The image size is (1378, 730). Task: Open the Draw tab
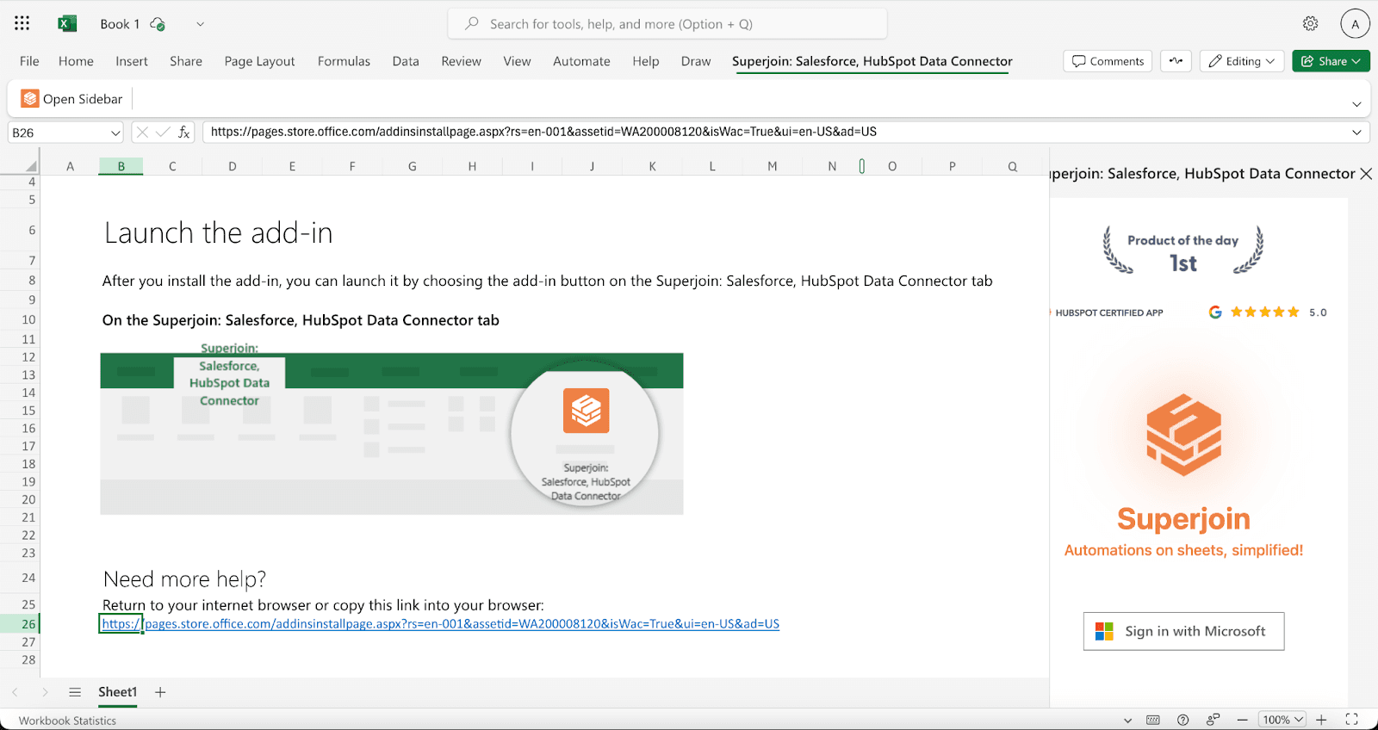tap(696, 61)
